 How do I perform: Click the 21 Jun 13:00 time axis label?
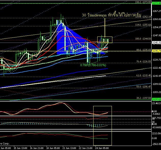click(x=69, y=148)
